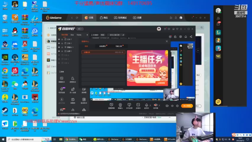Image resolution: width=252 pixels, height=142 pixels.
Task: Open 辅助设置 in WeGame window
Action: click(x=79, y=117)
